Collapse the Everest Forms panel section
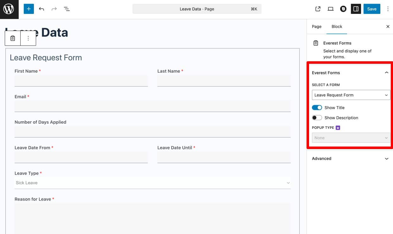393x234 pixels. click(350, 73)
